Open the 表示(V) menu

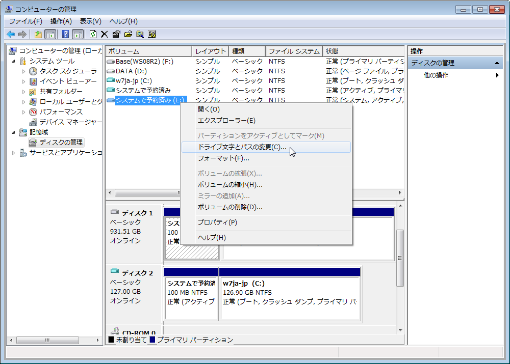click(x=90, y=21)
